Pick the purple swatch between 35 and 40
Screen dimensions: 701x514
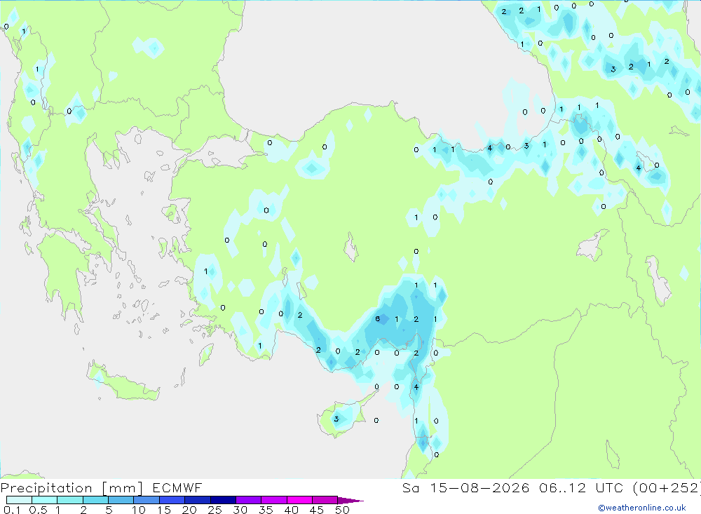tap(274, 500)
